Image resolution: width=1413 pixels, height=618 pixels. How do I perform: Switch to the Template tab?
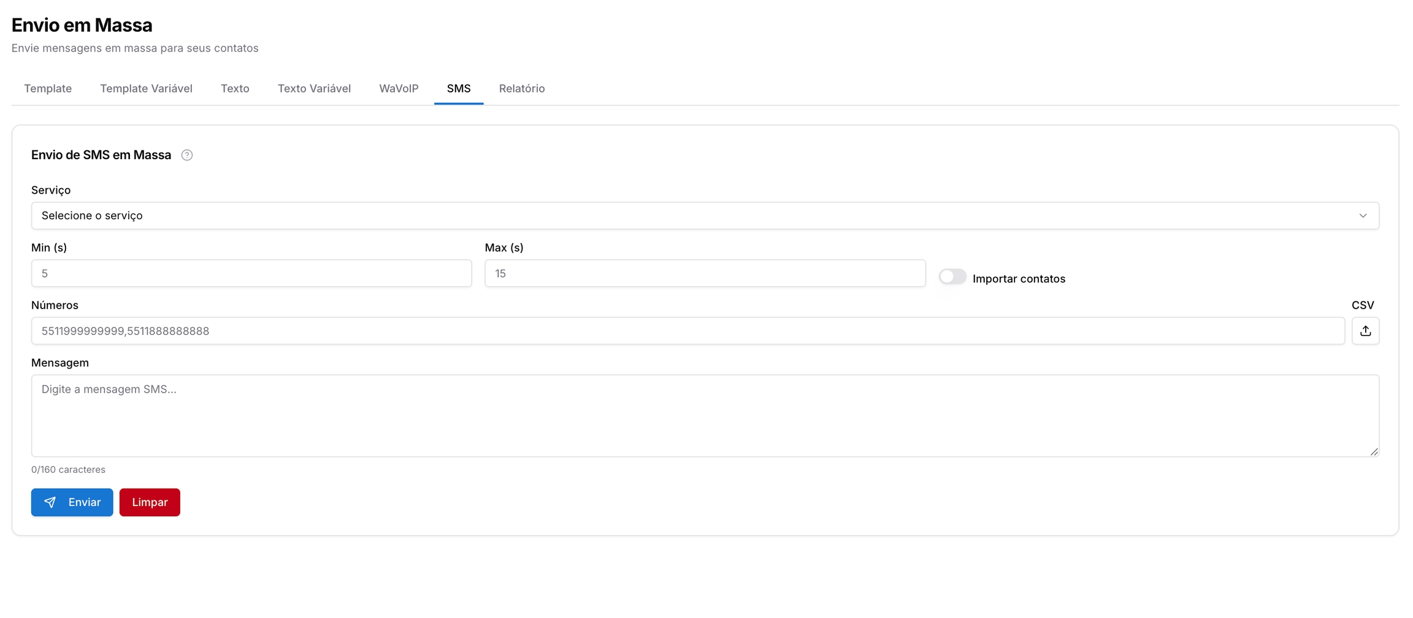[48, 89]
